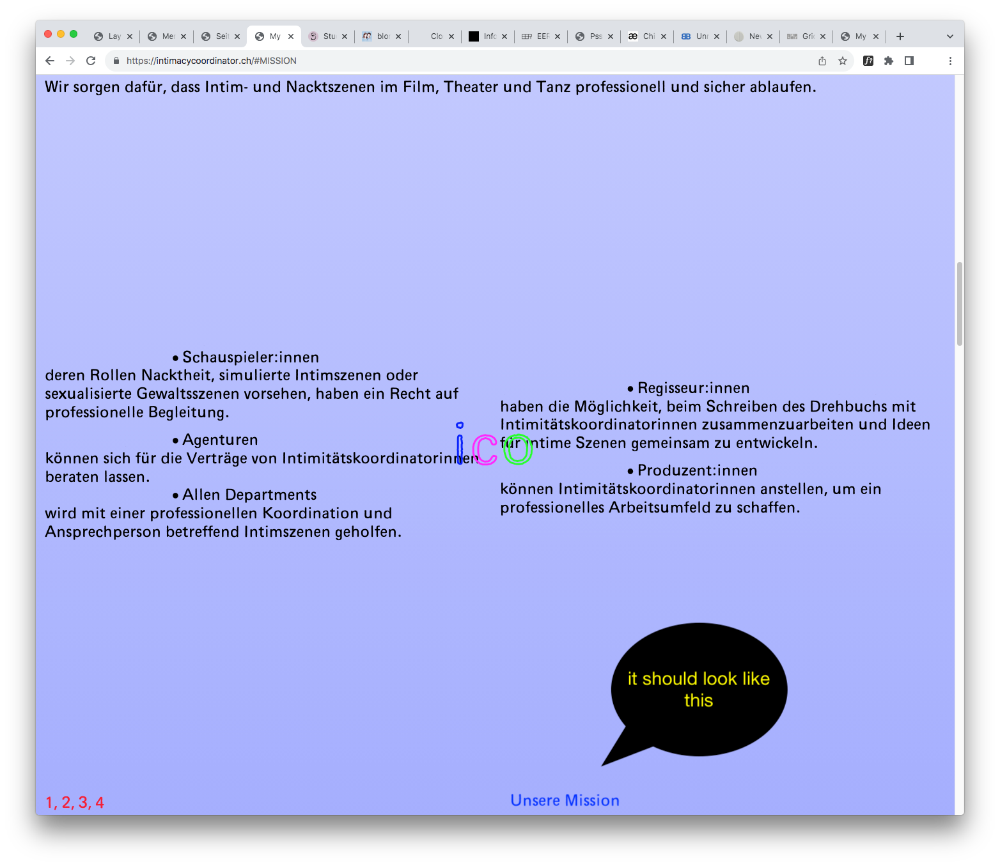Open a new tab with plus button

pos(900,36)
